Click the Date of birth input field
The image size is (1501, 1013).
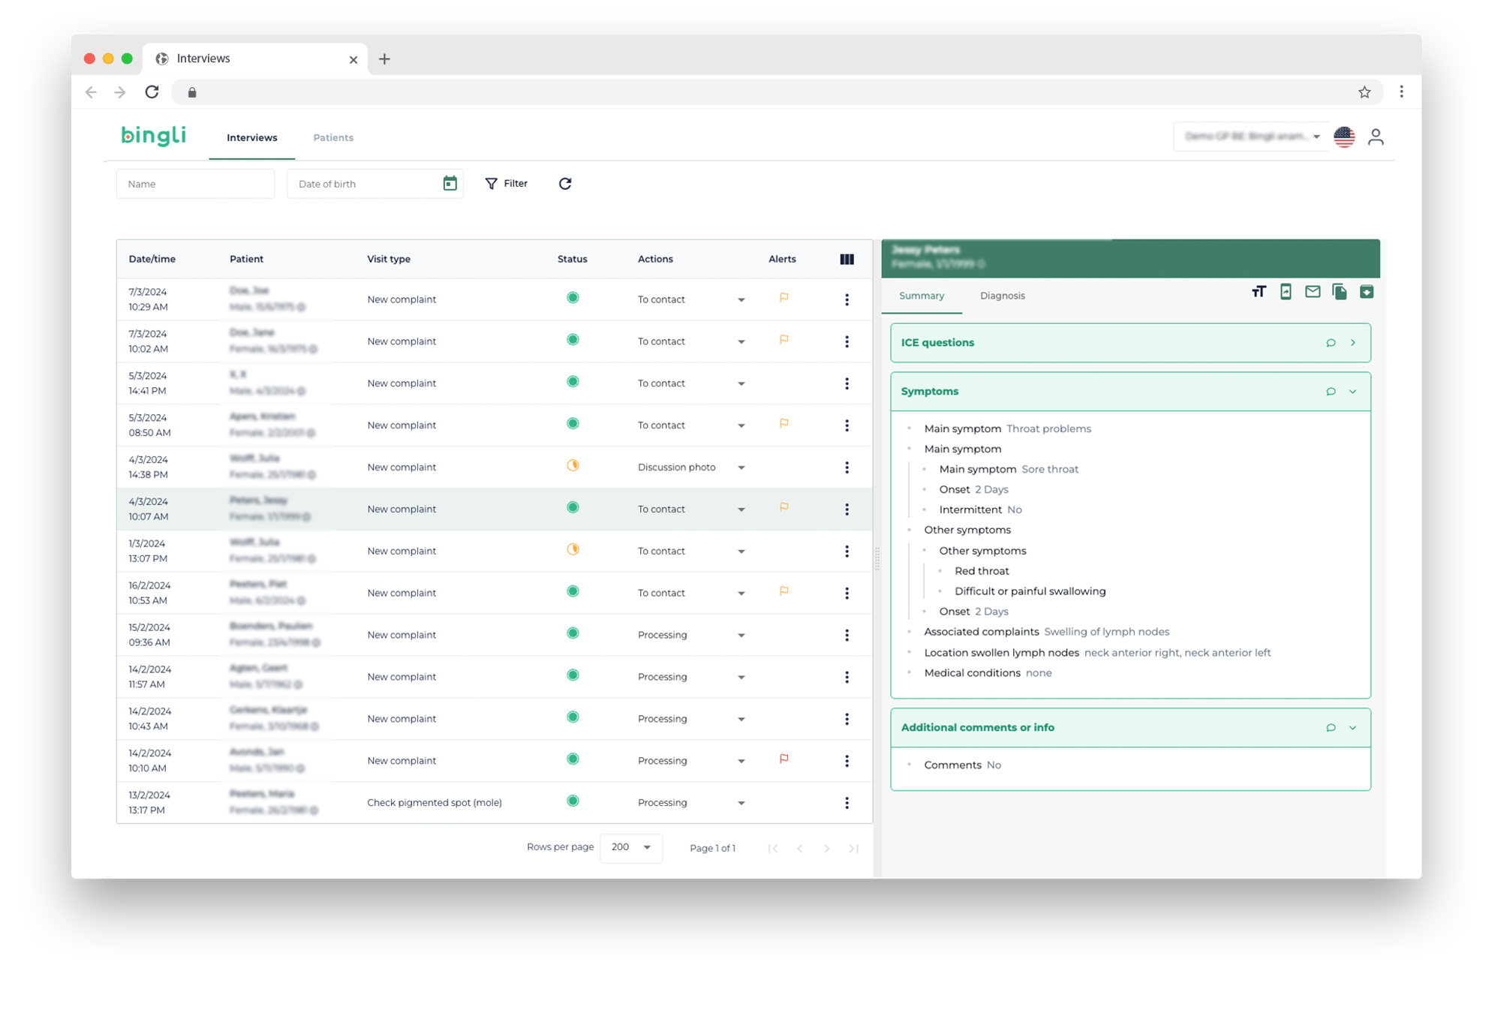point(367,182)
